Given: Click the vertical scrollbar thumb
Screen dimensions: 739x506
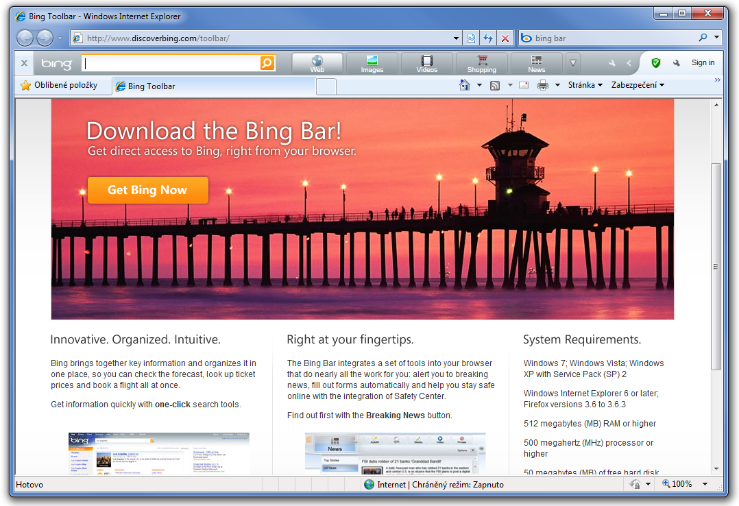Looking at the screenshot, I should click(x=716, y=267).
